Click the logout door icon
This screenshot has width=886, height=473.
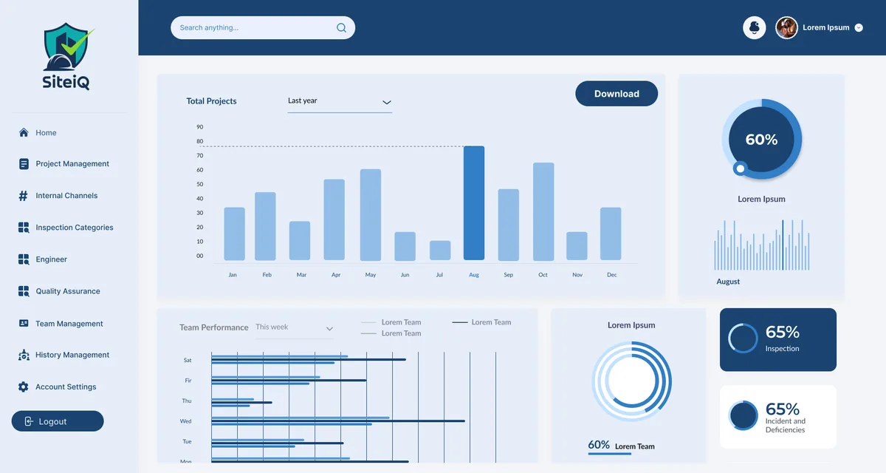[x=29, y=421]
